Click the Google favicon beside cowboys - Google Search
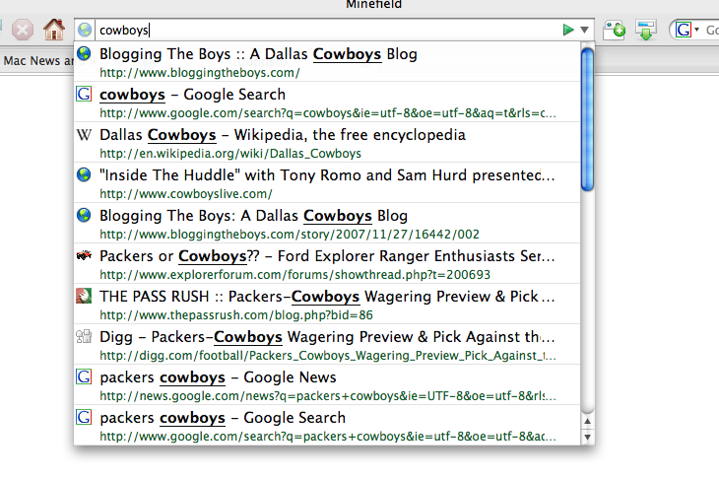 [84, 94]
